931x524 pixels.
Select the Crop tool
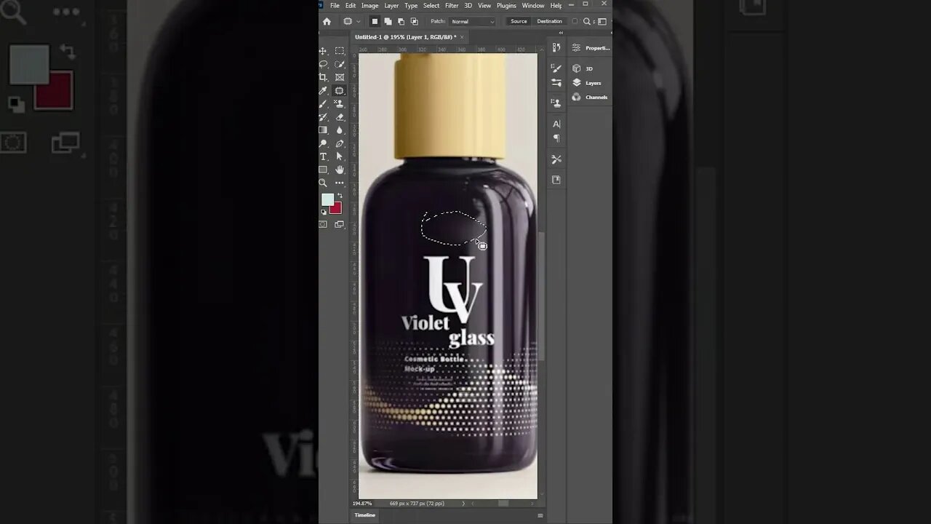pyautogui.click(x=323, y=77)
